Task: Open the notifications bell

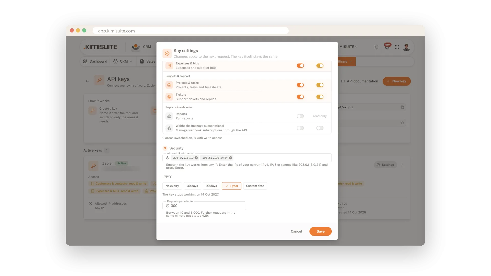Action: click(x=387, y=47)
